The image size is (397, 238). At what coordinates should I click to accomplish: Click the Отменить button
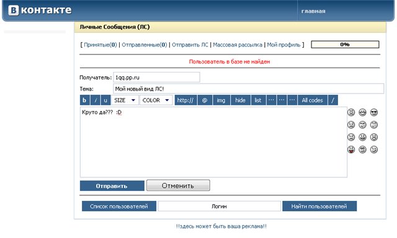coord(178,186)
